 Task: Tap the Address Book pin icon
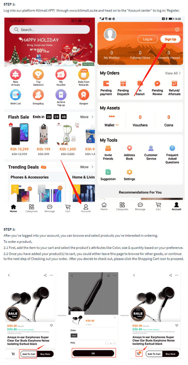(129, 148)
